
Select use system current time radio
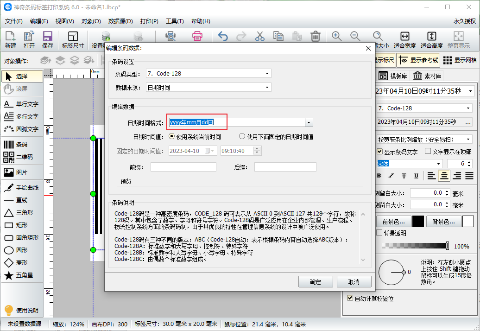point(172,137)
